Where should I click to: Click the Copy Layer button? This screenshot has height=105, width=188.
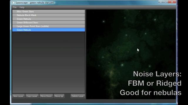[32, 96]
